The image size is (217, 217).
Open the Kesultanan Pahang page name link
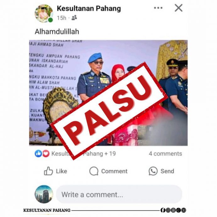pos(89,8)
